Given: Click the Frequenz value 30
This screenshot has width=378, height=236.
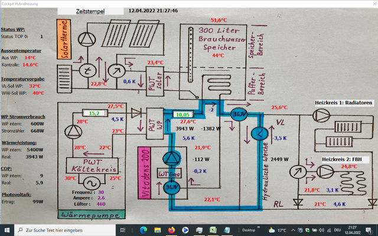Looking at the screenshot, I should point(101,192).
